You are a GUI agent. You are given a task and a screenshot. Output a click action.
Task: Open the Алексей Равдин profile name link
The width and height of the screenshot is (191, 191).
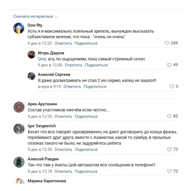43,159
